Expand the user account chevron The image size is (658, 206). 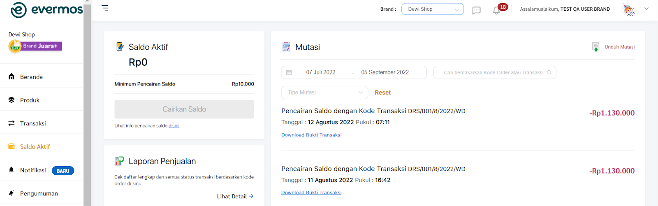pos(646,9)
